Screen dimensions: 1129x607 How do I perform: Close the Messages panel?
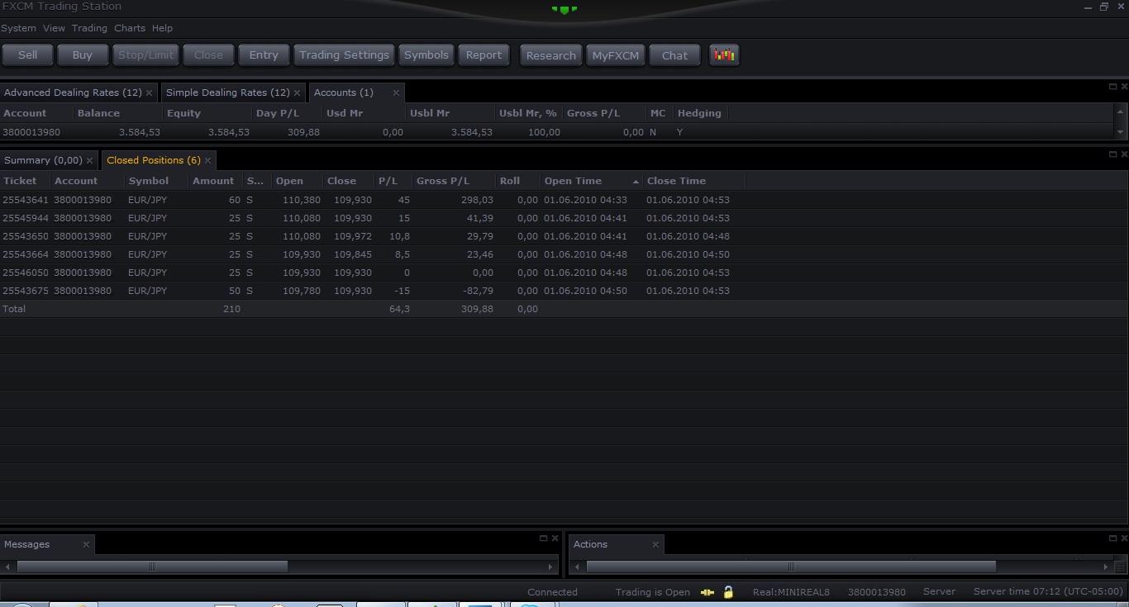pyautogui.click(x=555, y=538)
